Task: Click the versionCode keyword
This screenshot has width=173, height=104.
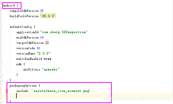Action: click(25, 48)
